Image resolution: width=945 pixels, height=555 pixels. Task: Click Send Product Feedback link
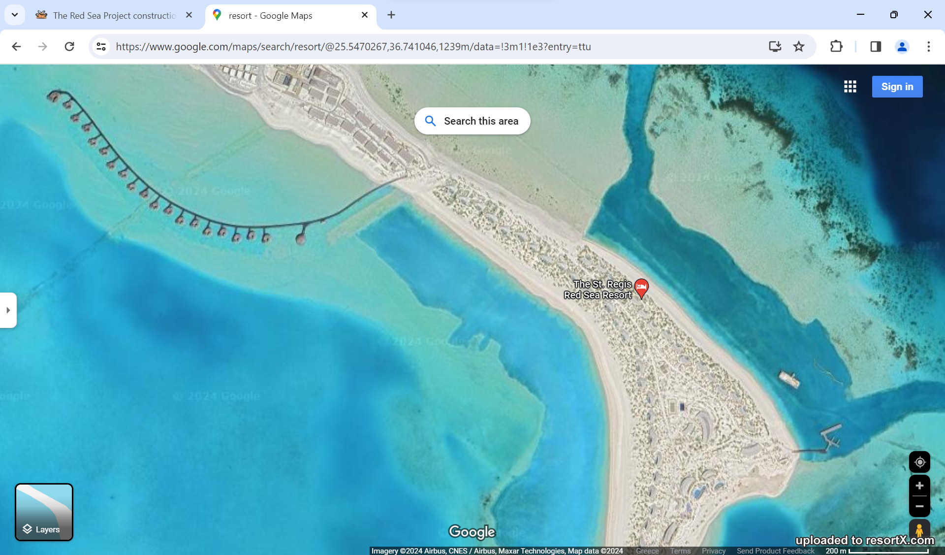pos(775,551)
